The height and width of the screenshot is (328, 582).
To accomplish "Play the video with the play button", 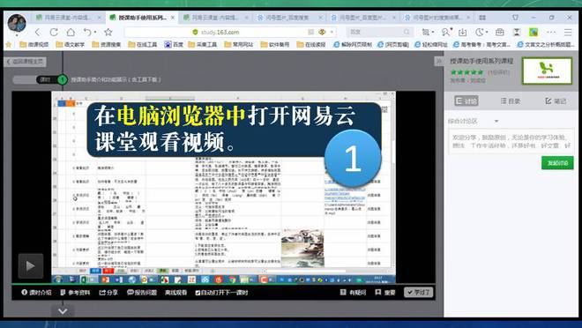I will click(x=31, y=265).
